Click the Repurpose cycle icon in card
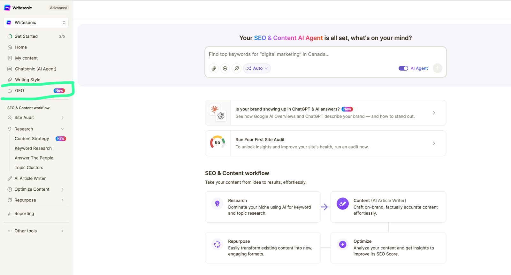Image resolution: width=511 pixels, height=275 pixels. (217, 245)
